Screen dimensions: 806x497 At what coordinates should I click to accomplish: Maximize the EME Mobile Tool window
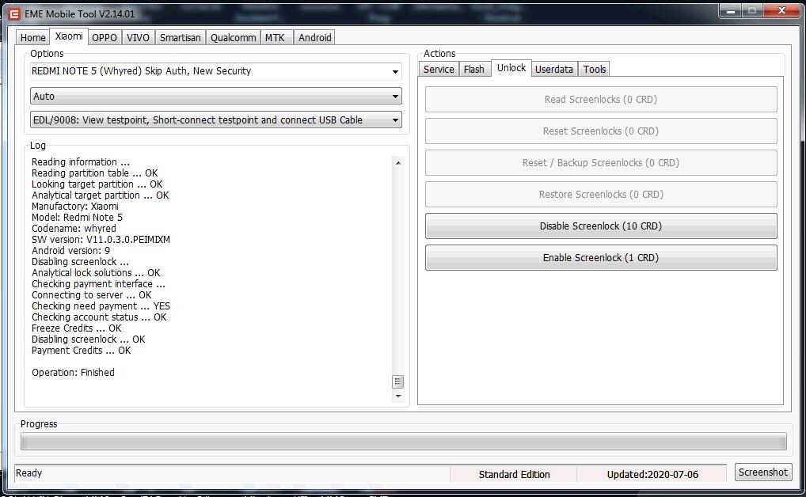point(752,11)
